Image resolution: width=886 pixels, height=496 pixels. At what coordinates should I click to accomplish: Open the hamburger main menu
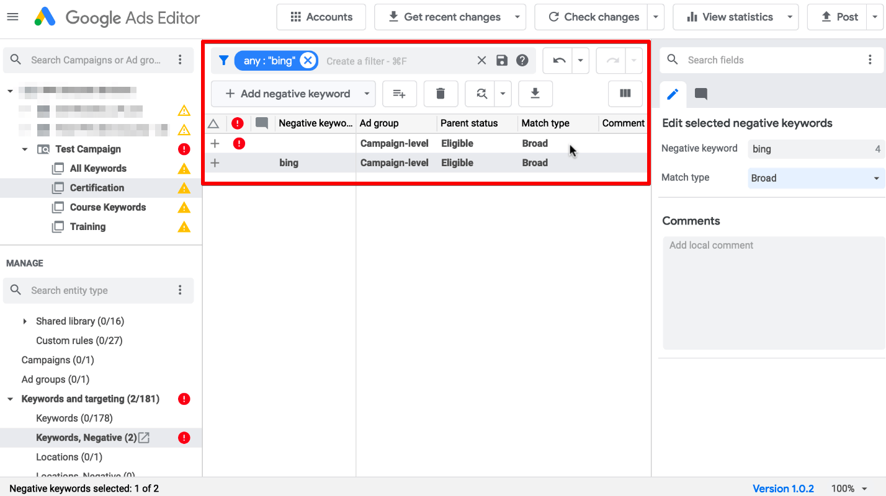tap(12, 17)
